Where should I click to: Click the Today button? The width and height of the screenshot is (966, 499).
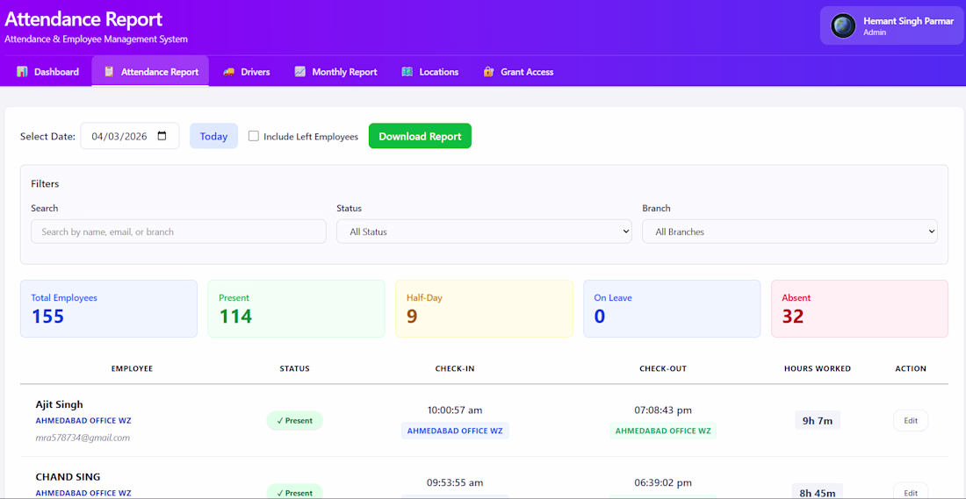coord(213,136)
